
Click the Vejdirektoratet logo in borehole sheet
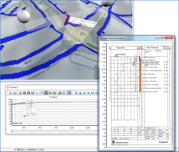[x=113, y=142]
